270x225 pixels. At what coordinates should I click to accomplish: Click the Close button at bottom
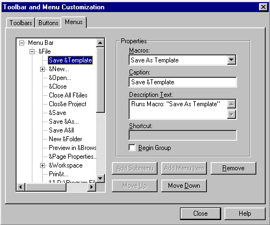tap(200, 214)
